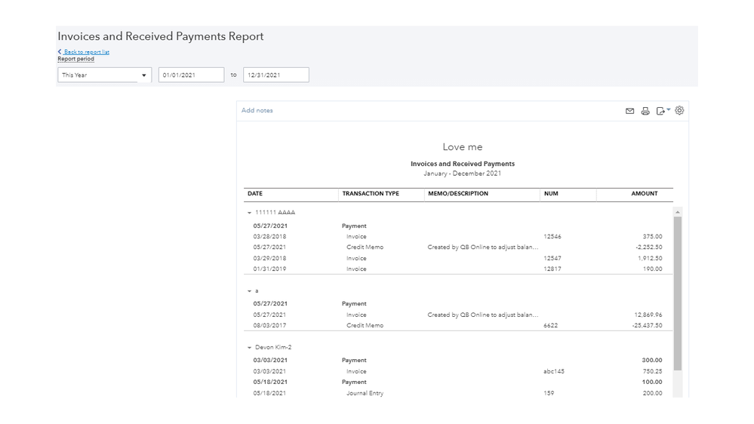Click the scrollbar up arrow in report
The width and height of the screenshot is (754, 424).
(677, 212)
